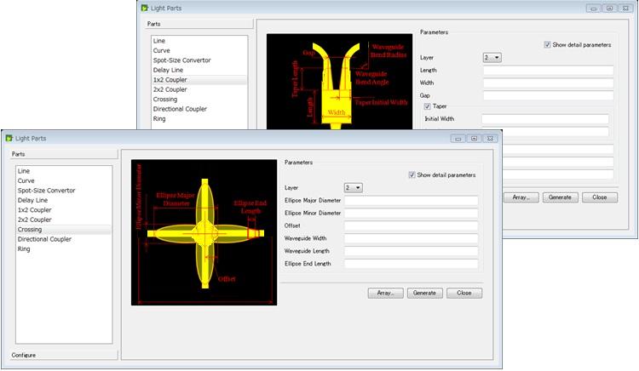Open the Parts panel header in back window
The height and width of the screenshot is (371, 639).
pos(199,24)
